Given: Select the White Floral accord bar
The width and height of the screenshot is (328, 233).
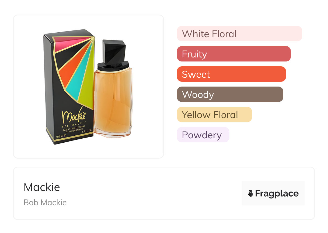Looking at the screenshot, I should coord(239,34).
